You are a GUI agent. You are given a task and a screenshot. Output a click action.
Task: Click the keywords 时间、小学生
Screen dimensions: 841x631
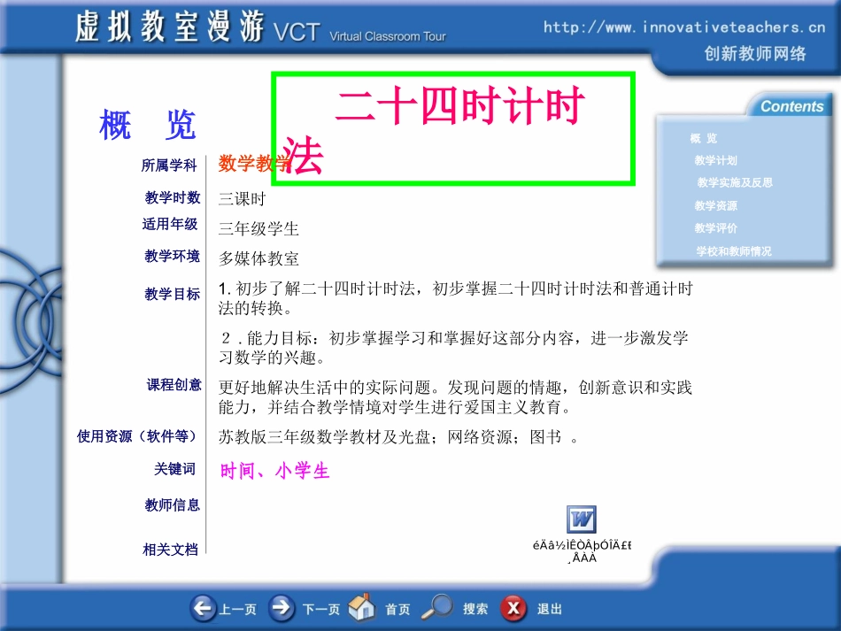(274, 471)
